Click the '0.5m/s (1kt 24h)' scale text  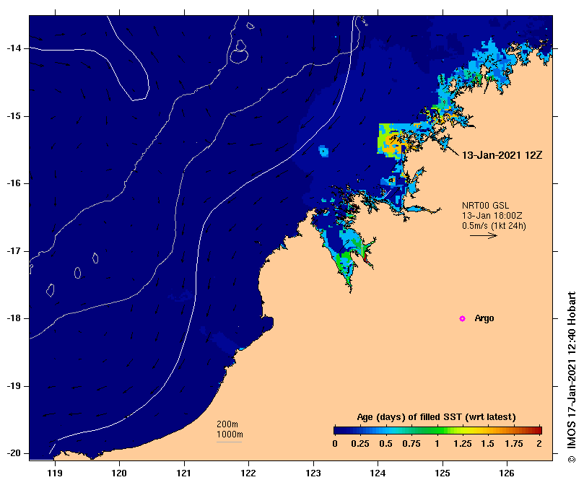494,225
